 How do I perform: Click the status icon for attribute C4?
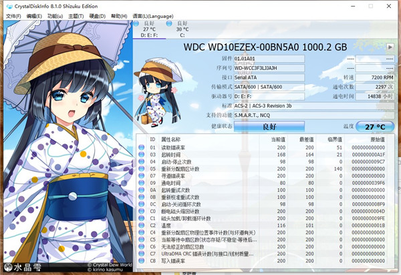click(142, 232)
